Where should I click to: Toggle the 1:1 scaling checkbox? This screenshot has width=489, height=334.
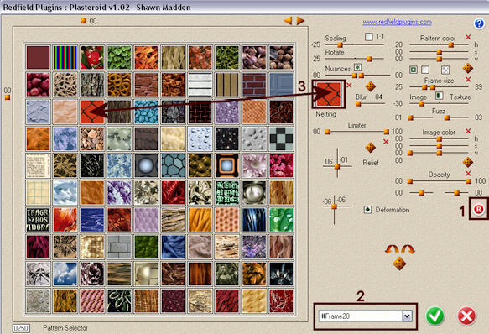point(368,37)
